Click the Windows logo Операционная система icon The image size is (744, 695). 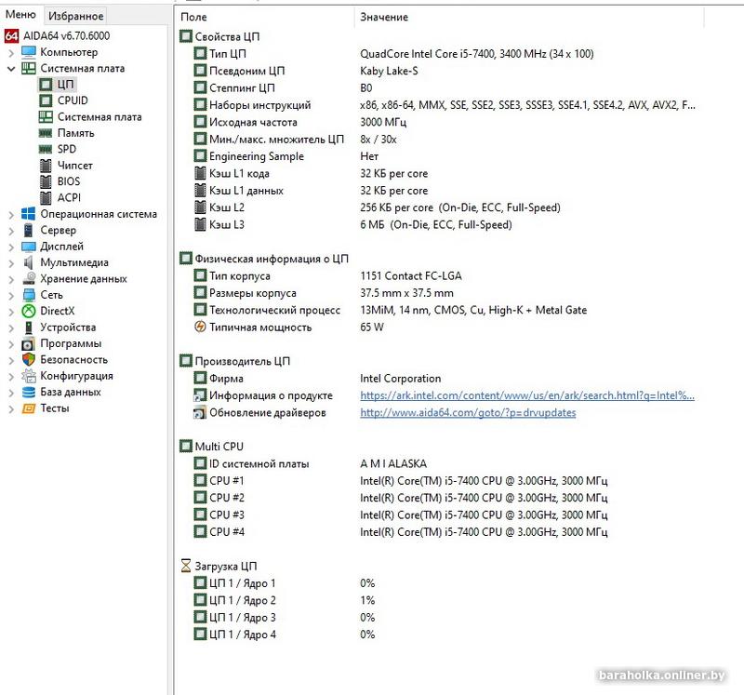pyautogui.click(x=29, y=214)
